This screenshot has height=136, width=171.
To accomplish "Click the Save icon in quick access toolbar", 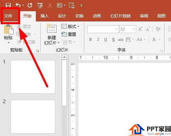I will (8, 5).
